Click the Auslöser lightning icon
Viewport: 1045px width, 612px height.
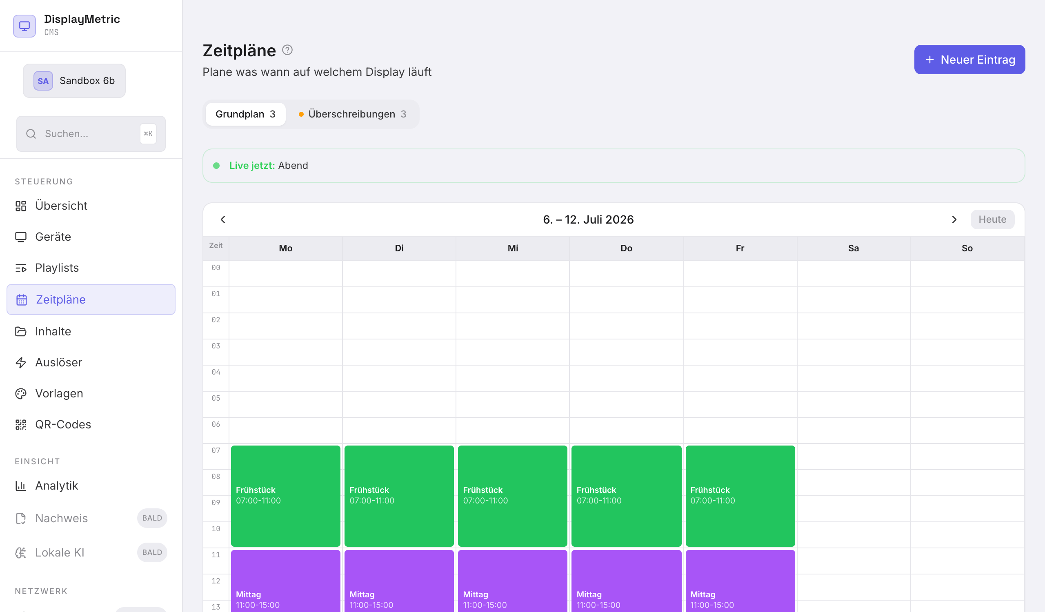click(x=21, y=363)
